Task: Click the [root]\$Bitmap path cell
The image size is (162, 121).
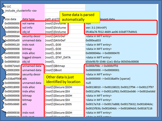Action: 55,66
